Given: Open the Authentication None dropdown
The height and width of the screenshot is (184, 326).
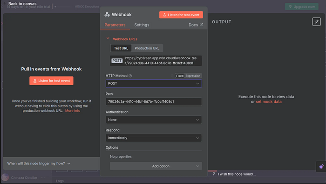Looking at the screenshot, I should pos(154,120).
